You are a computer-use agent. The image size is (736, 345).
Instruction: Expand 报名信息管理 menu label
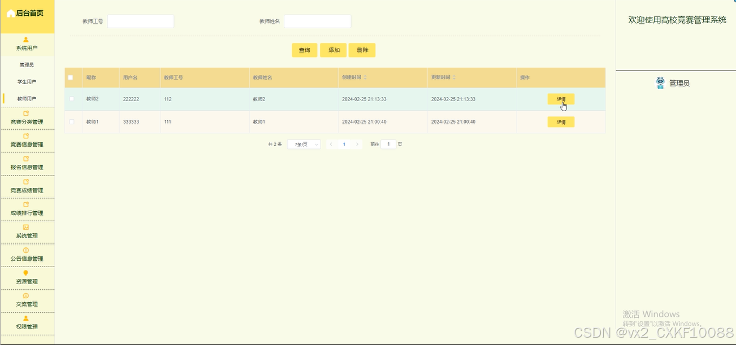pyautogui.click(x=27, y=167)
